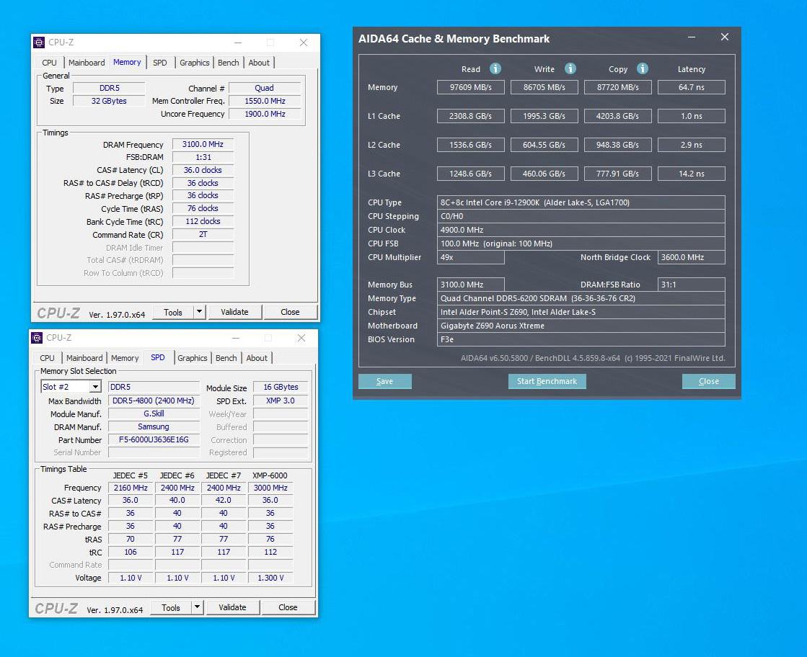This screenshot has height=657, width=807.
Task: Open the Slot #2 memory slot dropdown
Action: [x=95, y=387]
